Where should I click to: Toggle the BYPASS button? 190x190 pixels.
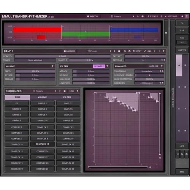click(x=153, y=16)
